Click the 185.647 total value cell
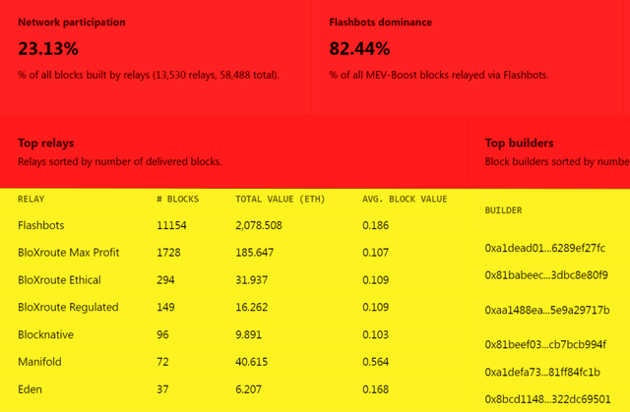The height and width of the screenshot is (412, 630). click(255, 253)
